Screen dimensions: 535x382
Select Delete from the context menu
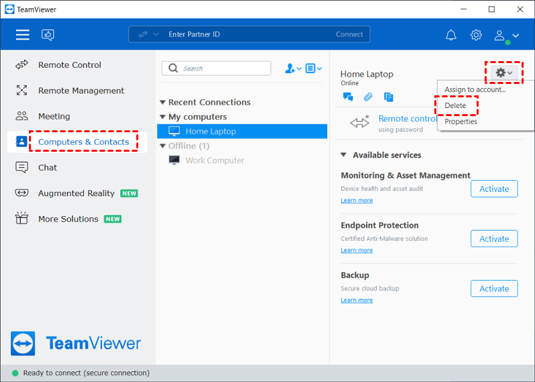coord(455,106)
